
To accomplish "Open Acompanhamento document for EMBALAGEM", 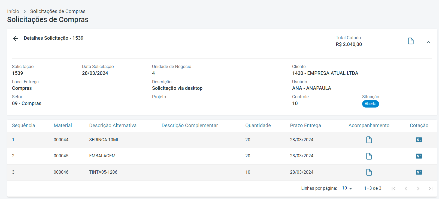I will pos(369,156).
